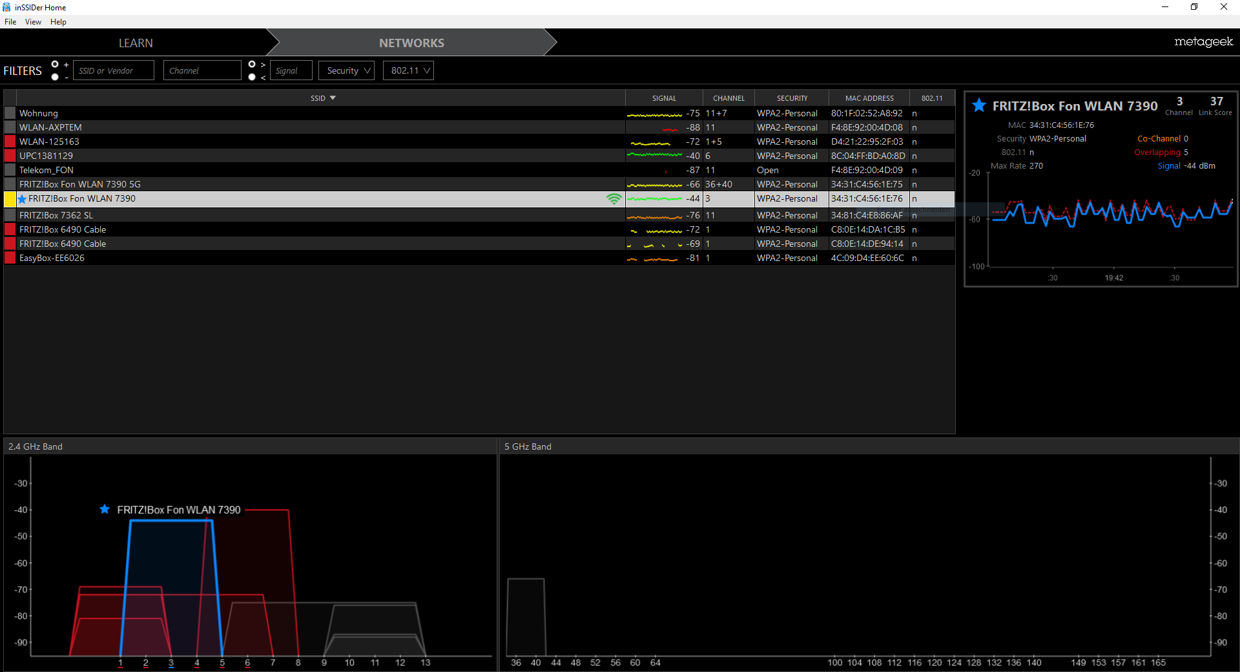Sort by the CHANNEL column header
Viewport: 1240px width, 672px height.
[x=728, y=98]
